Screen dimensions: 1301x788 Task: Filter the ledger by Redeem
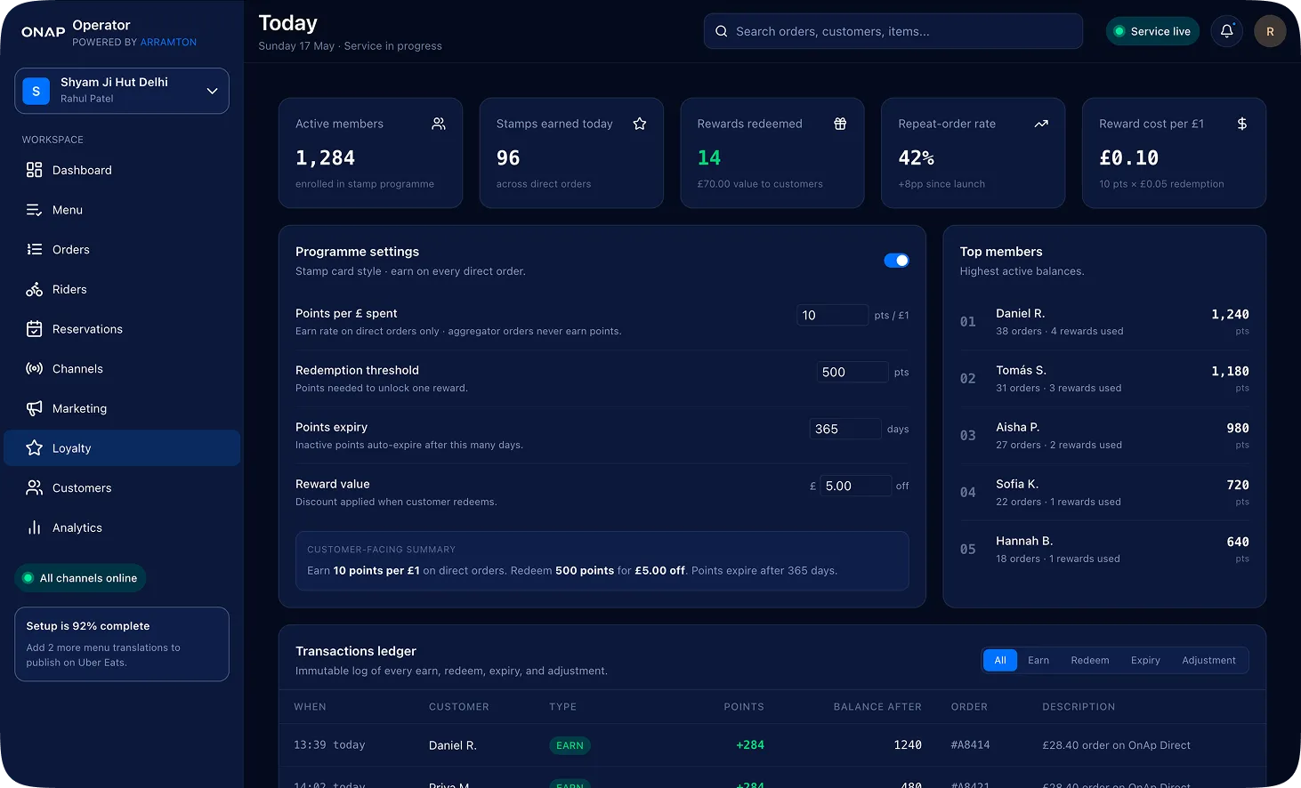(1090, 660)
